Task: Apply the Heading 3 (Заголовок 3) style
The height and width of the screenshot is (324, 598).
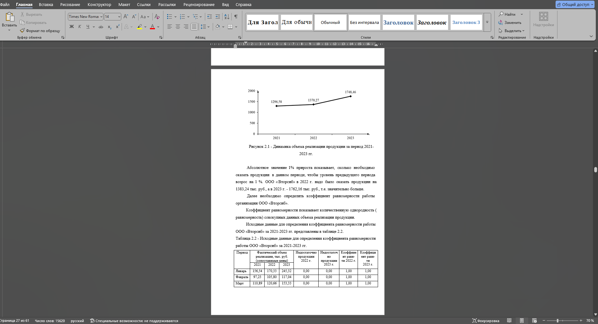Action: pos(466,22)
